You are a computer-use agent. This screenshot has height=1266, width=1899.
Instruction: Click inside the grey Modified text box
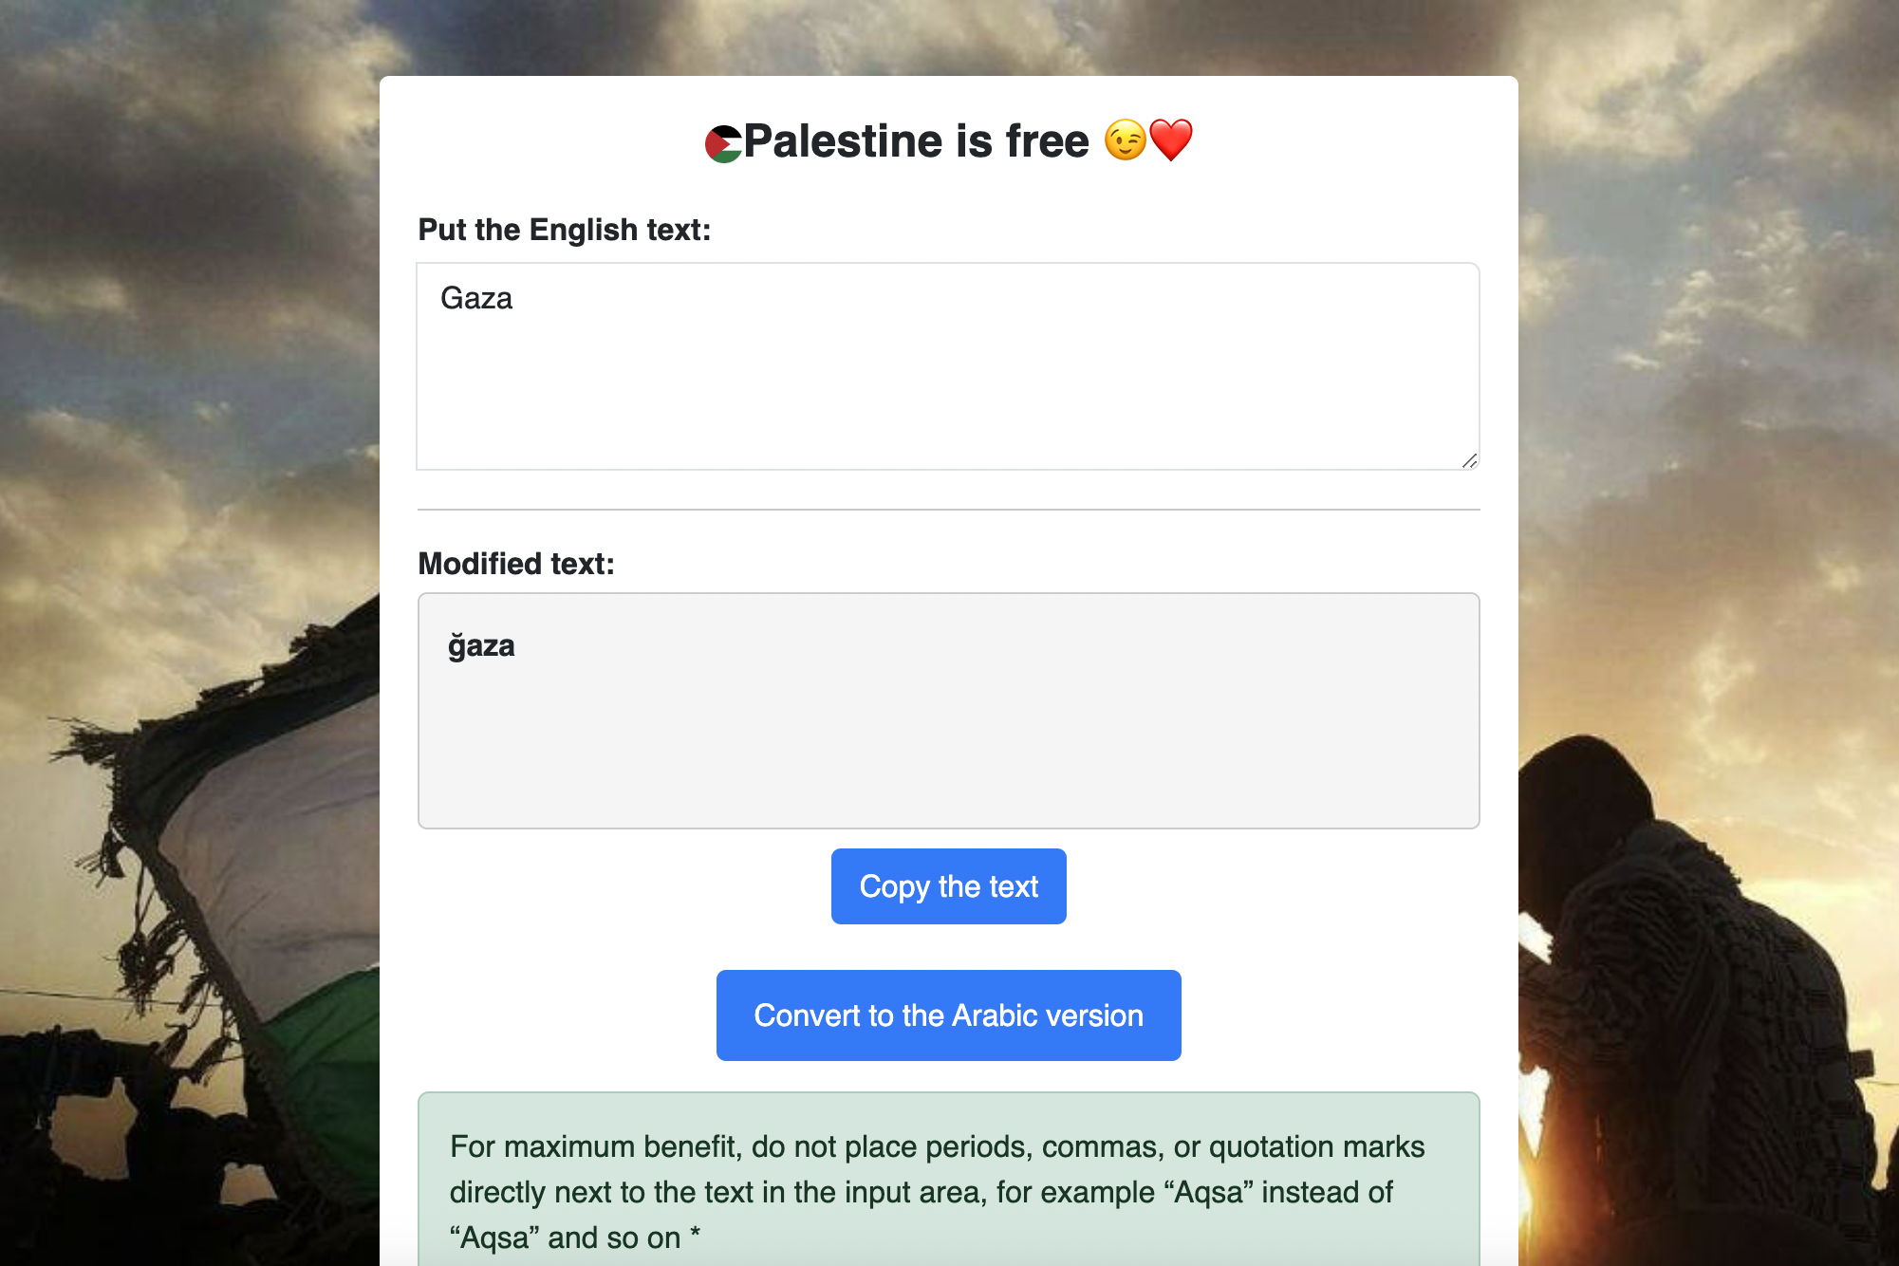947,740
